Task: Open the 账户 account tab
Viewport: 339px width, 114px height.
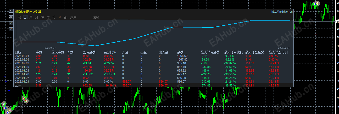Action: pos(73,17)
